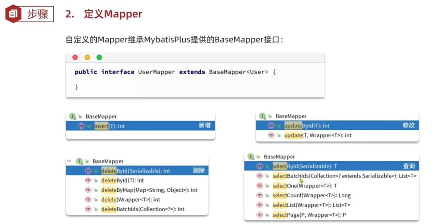The height and width of the screenshot is (224, 443).
Task: Click the '2. 定义Mapper' title
Action: coord(104,14)
